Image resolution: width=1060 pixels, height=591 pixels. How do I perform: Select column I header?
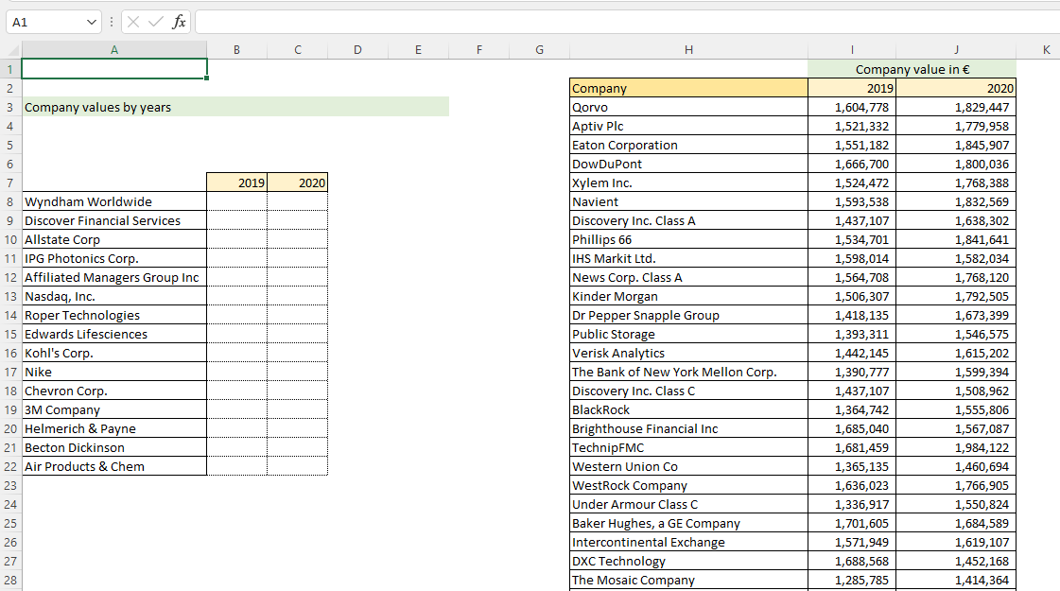tap(852, 50)
